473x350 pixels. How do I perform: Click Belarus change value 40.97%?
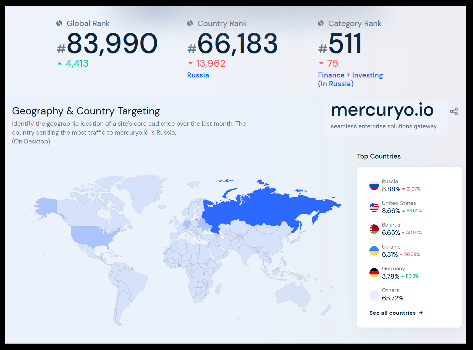[414, 233]
